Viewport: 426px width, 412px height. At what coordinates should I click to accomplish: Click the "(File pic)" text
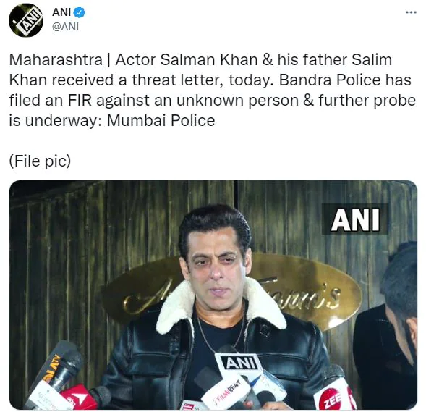click(x=40, y=161)
